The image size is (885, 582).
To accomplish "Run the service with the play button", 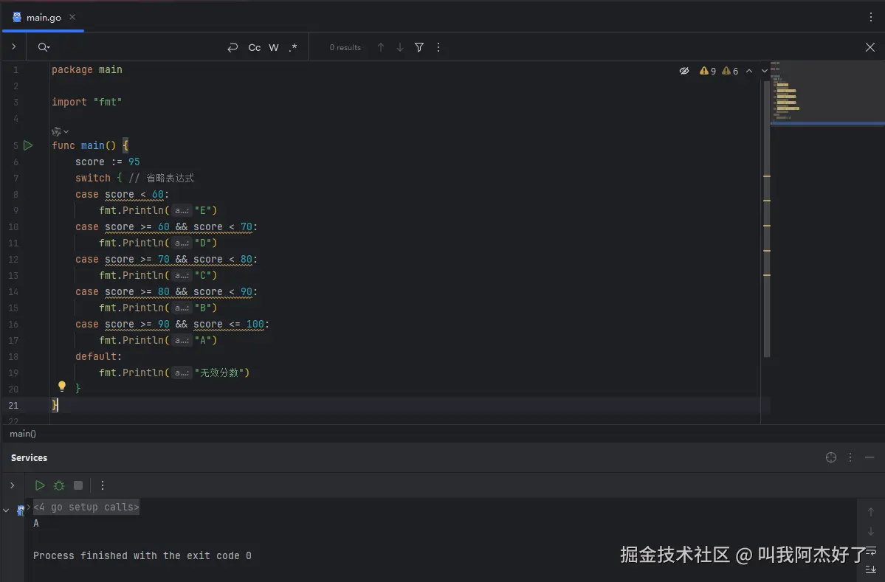I will [40, 485].
